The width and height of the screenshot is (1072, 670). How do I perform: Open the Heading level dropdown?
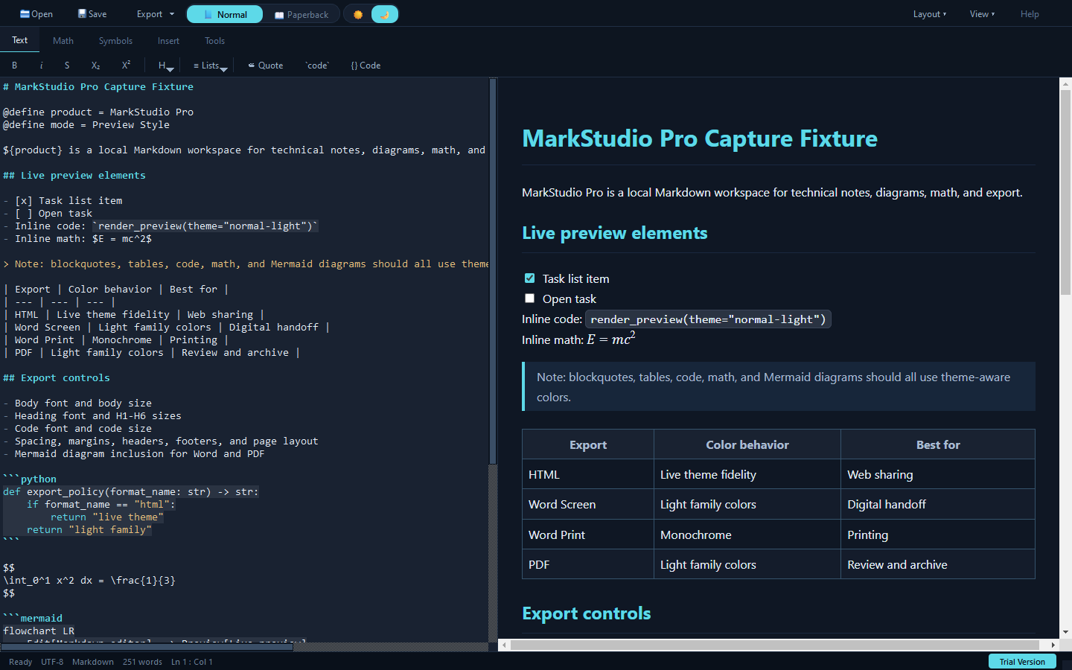click(165, 66)
